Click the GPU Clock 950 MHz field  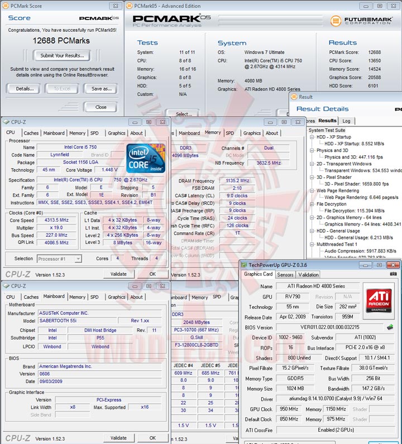pyautogui.click(x=289, y=409)
